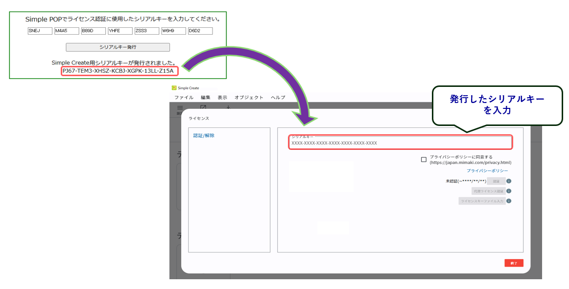
Task: Check the プライバシーポリシーに同意する checkbox
Action: pos(424,160)
